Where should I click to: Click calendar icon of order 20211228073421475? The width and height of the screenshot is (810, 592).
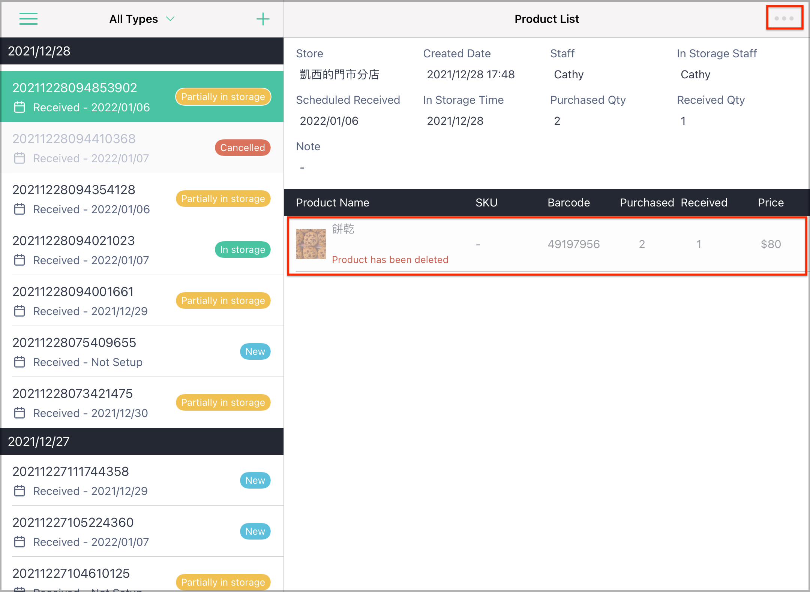[x=19, y=413]
